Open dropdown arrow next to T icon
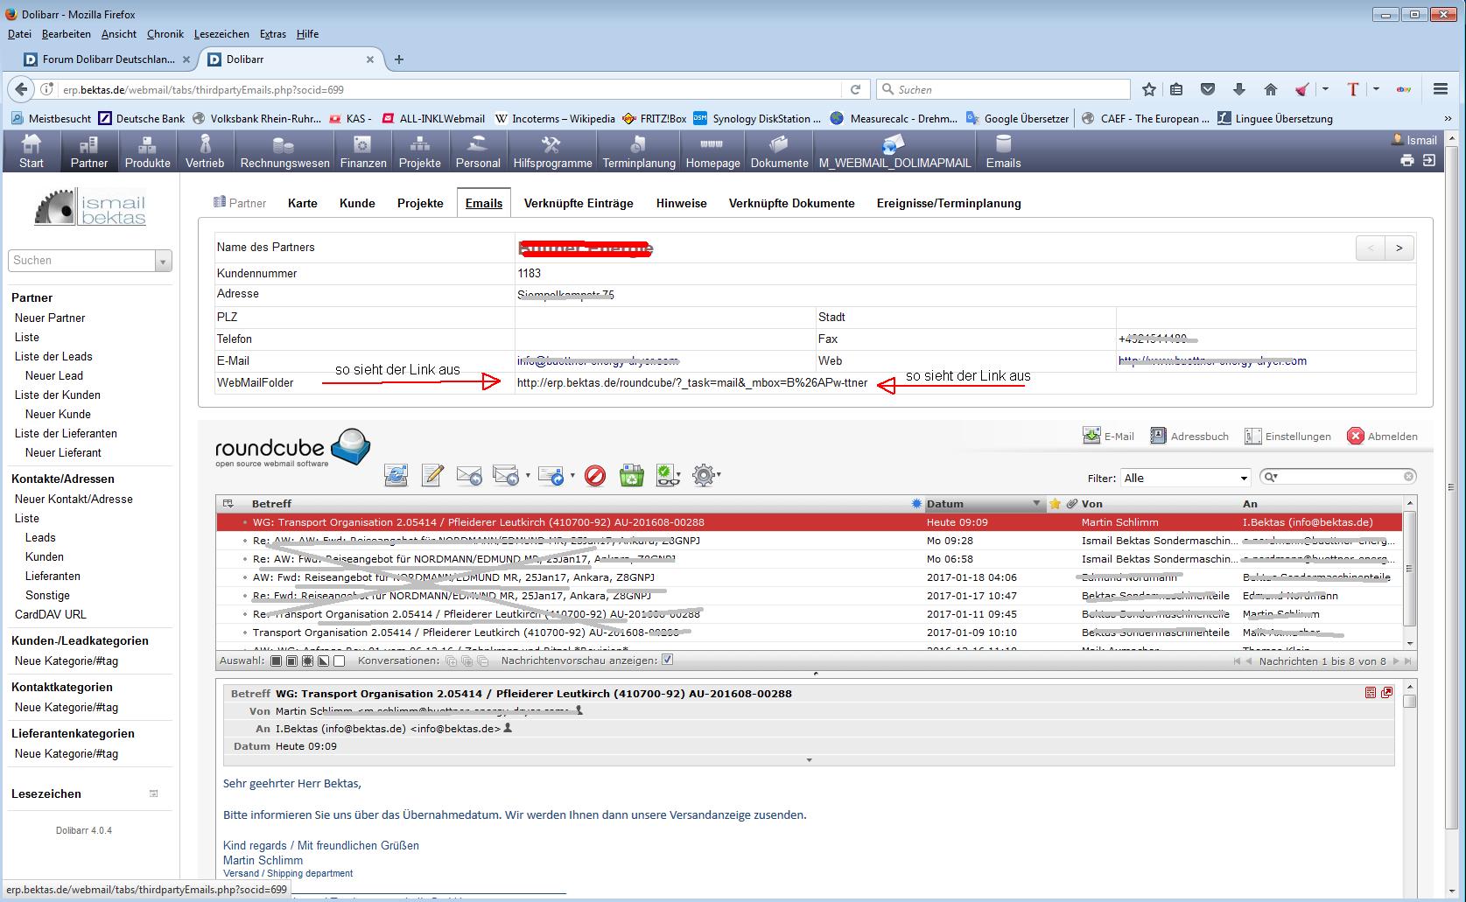Image resolution: width=1466 pixels, height=902 pixels. click(x=1376, y=89)
